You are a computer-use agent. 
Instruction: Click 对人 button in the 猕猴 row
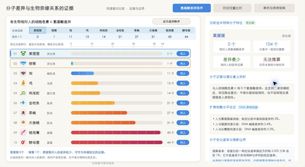pos(183,64)
